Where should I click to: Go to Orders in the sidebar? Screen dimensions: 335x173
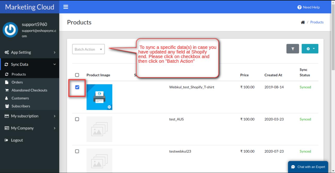click(x=29, y=82)
